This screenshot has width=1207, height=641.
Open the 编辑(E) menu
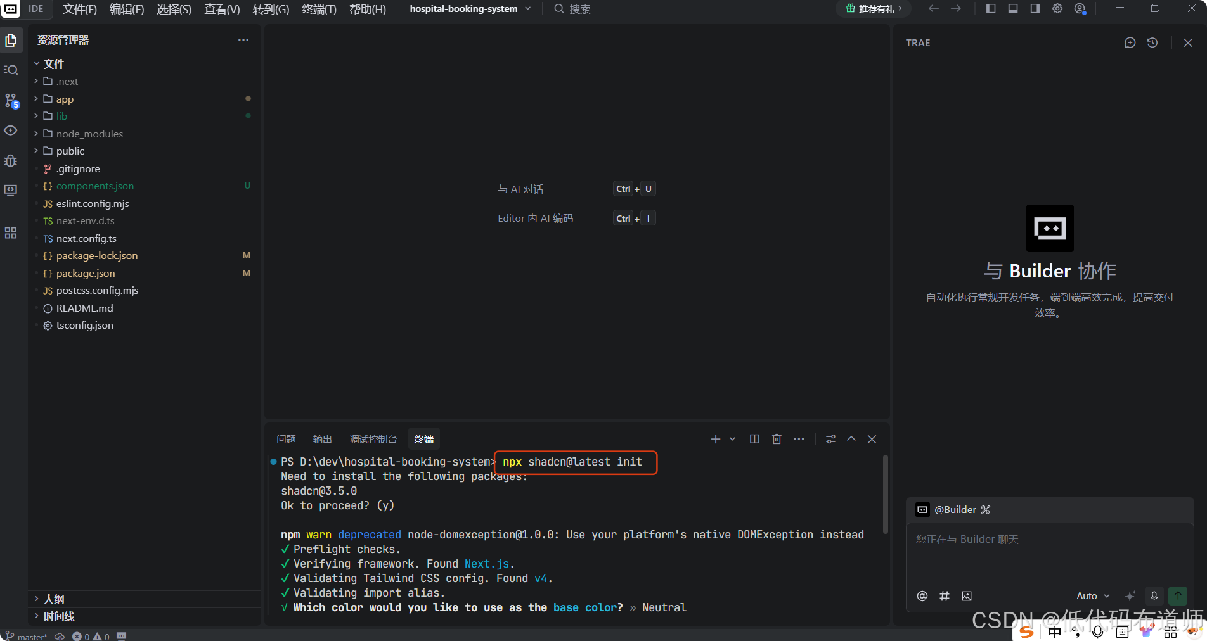pos(127,9)
